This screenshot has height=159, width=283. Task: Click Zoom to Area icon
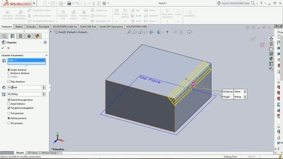point(134,32)
